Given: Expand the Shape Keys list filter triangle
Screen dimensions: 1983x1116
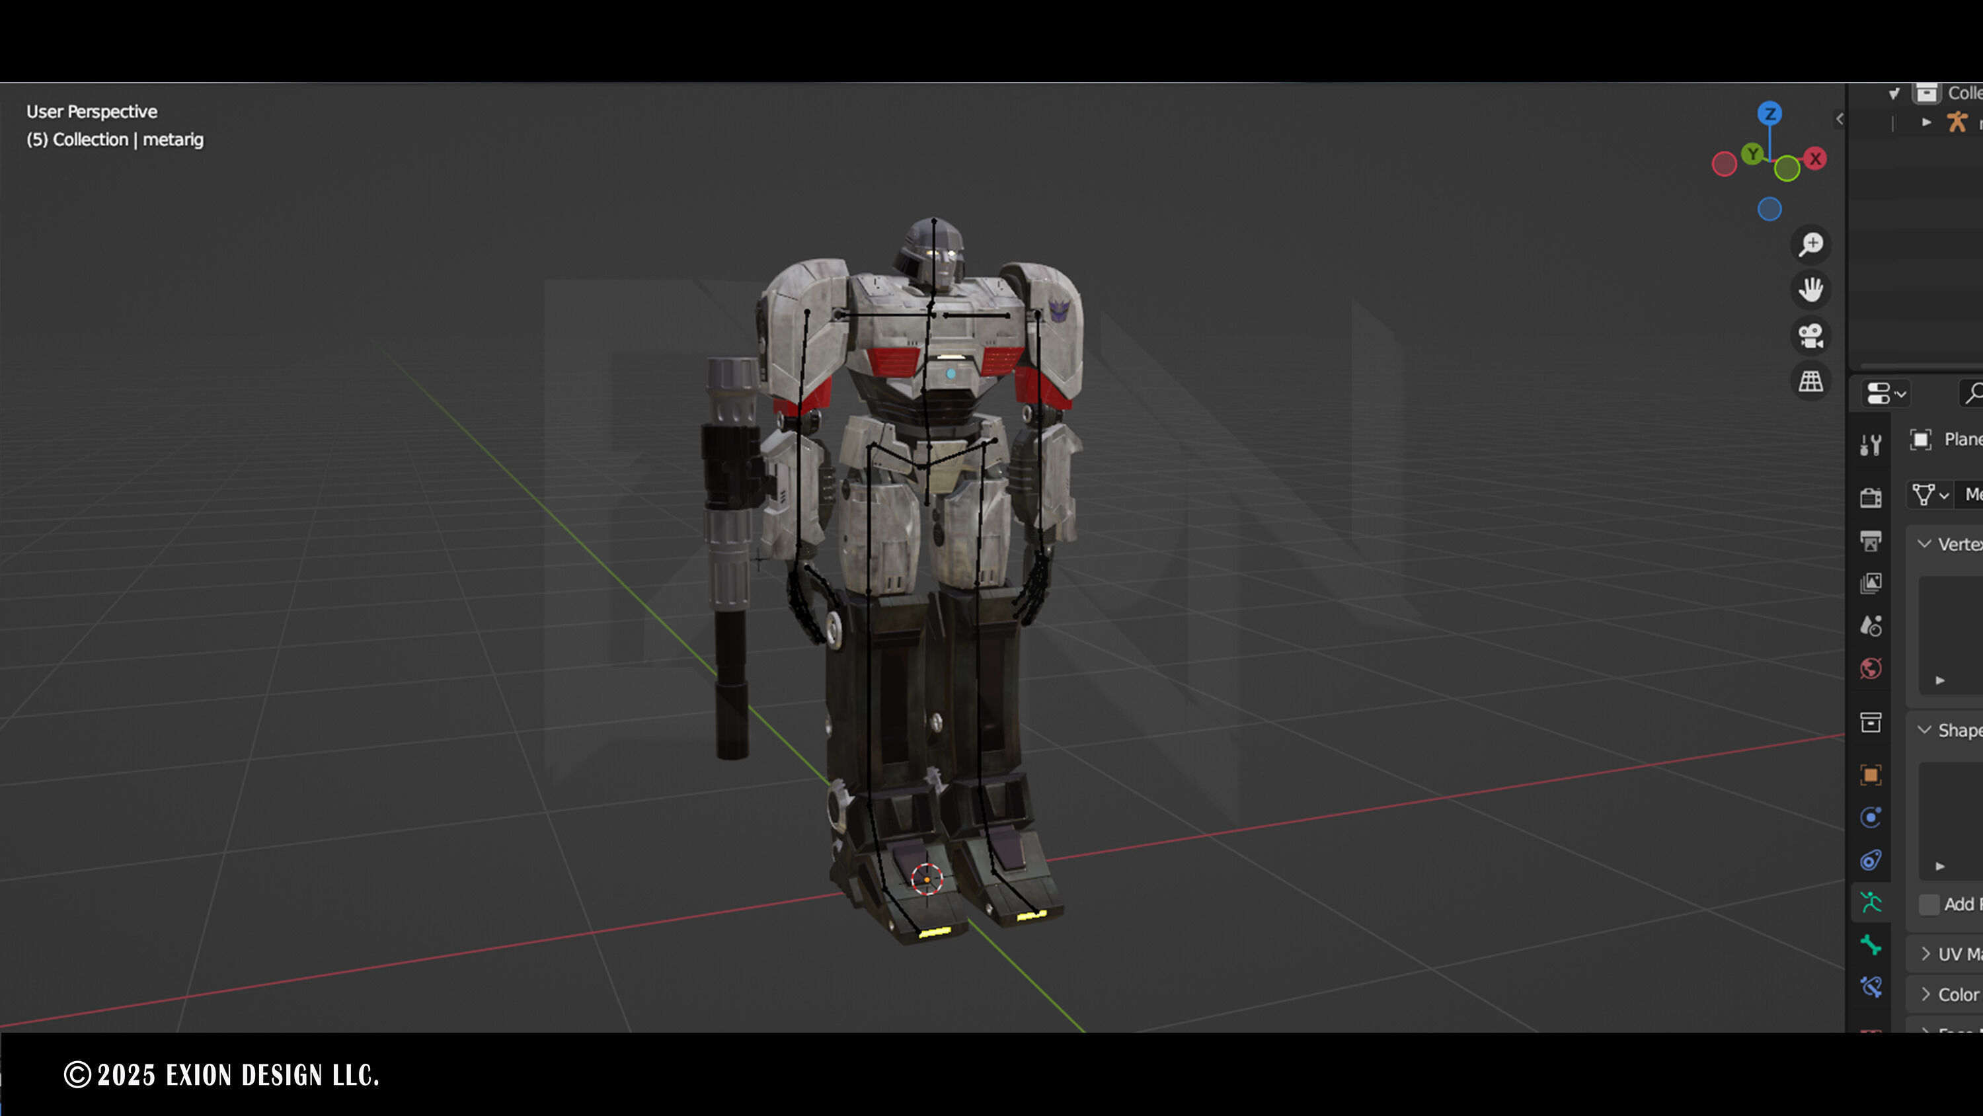Looking at the screenshot, I should pos(1940,867).
